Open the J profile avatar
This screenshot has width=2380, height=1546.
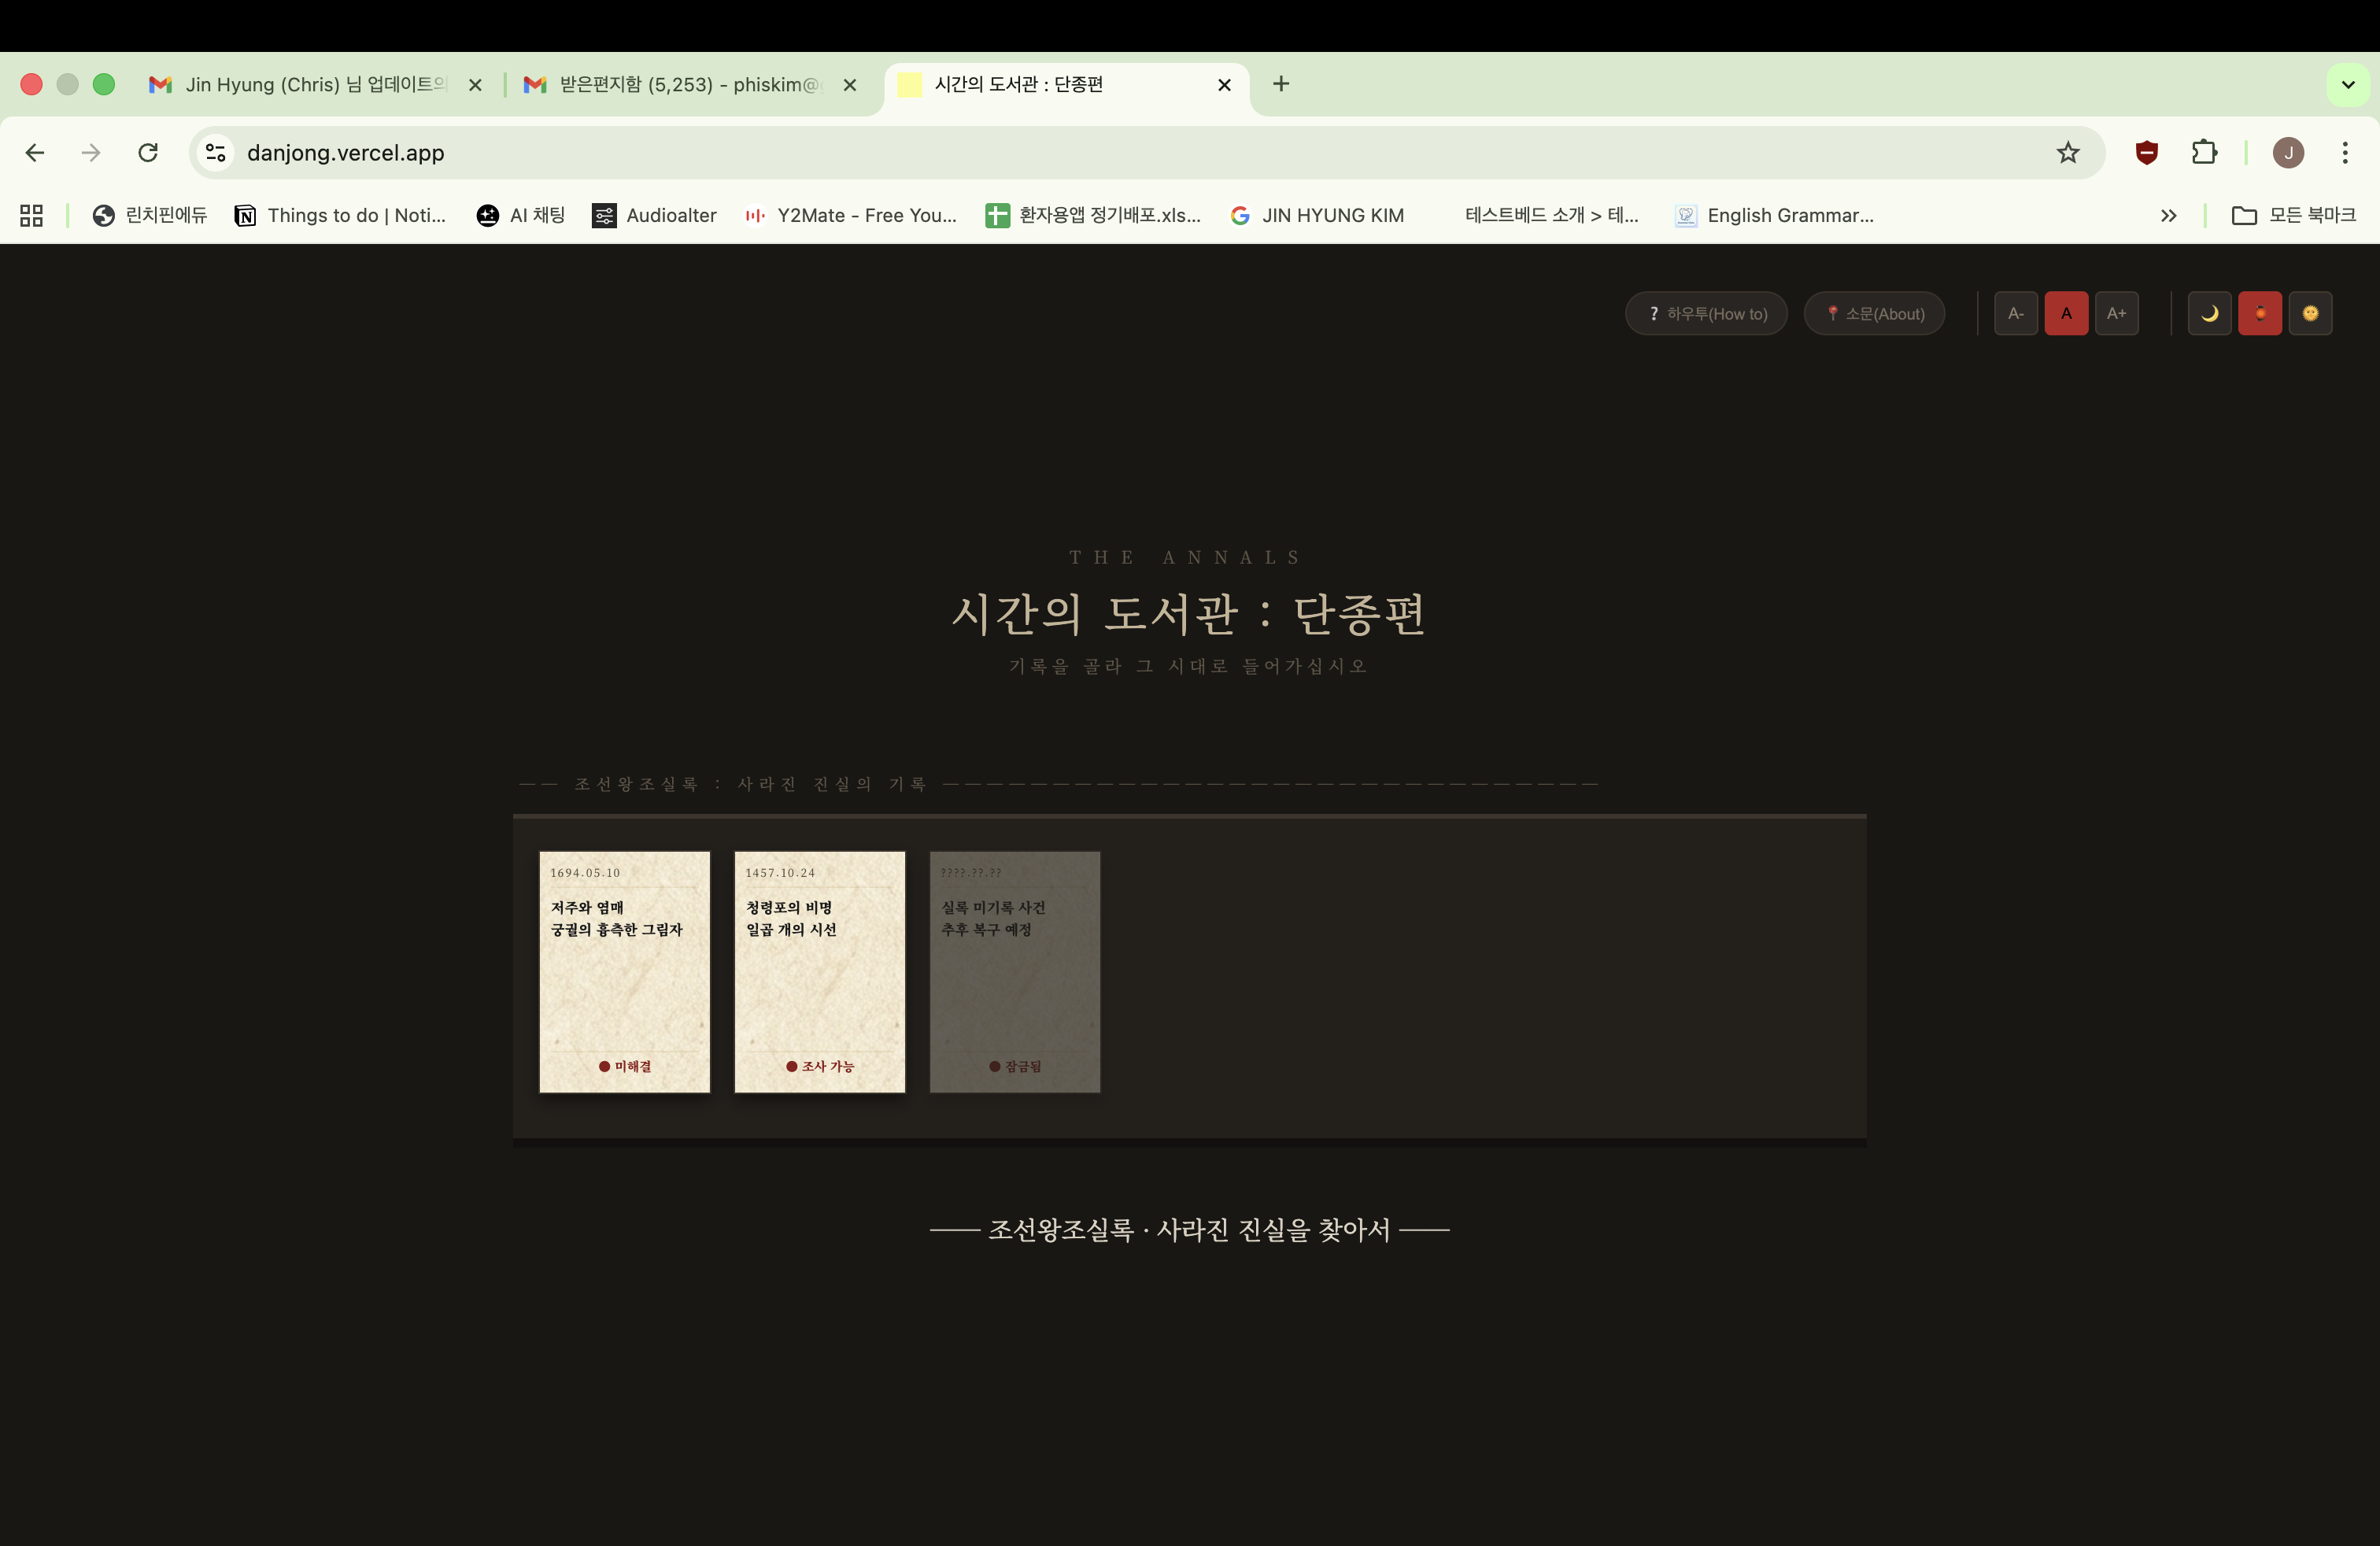pos(2289,153)
